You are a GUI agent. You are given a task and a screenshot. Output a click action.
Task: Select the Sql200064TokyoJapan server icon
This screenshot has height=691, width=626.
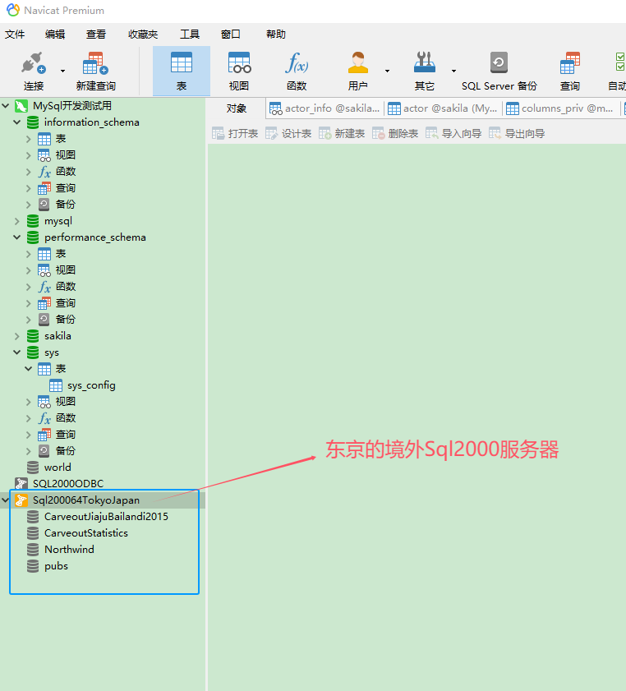(x=21, y=500)
